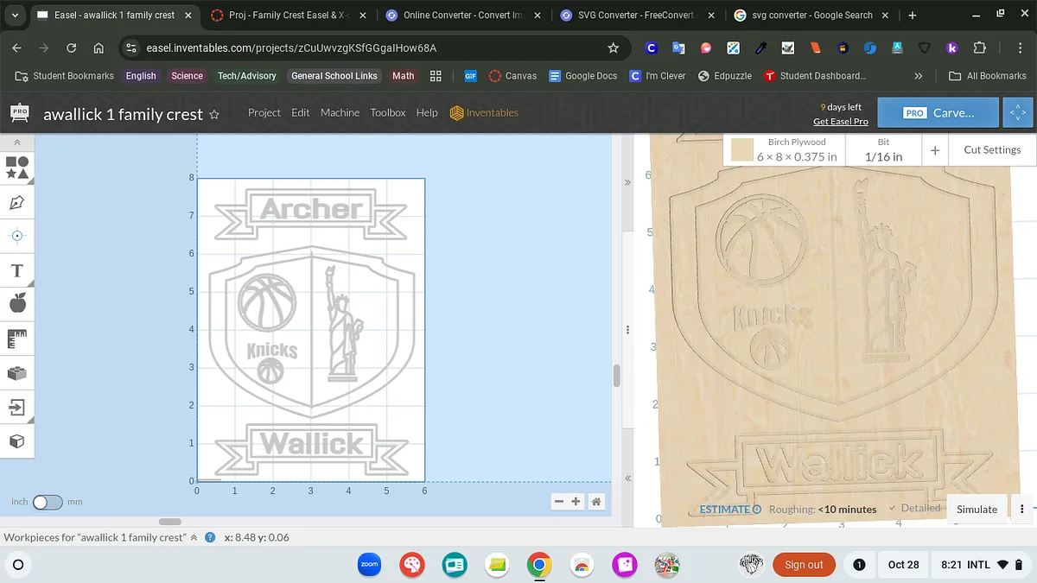The width and height of the screenshot is (1037, 583).
Task: Toggle the Detailed estimate checkmark
Action: [906, 508]
